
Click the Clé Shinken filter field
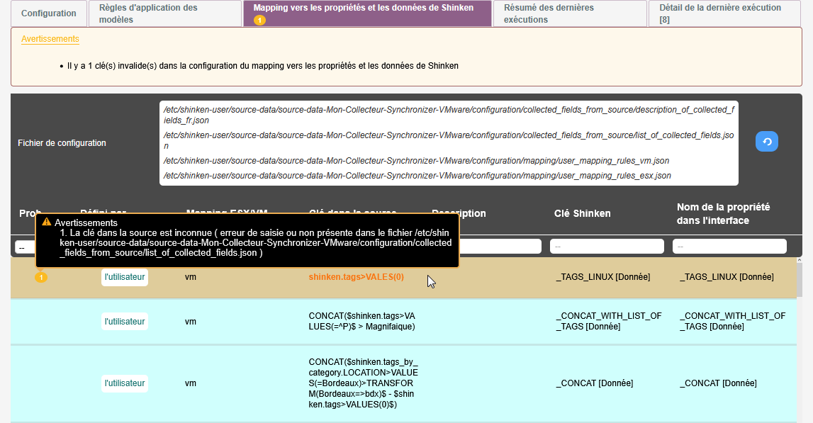point(607,247)
